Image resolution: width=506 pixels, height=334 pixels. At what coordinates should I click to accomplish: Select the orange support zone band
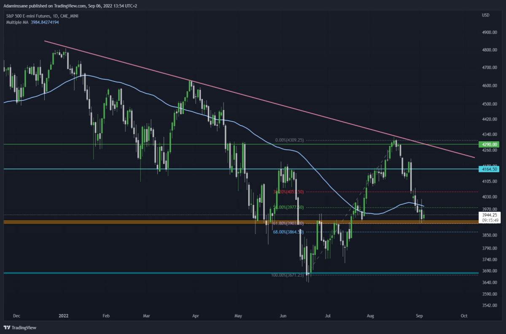click(240, 222)
